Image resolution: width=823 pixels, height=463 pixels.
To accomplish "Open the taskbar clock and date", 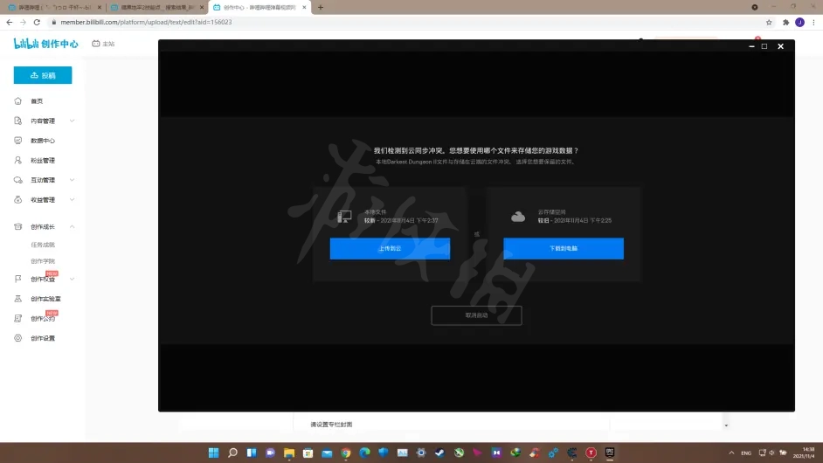I will (806, 453).
